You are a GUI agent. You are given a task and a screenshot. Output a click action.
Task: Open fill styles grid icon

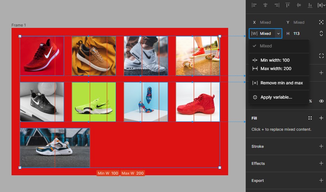(310, 118)
